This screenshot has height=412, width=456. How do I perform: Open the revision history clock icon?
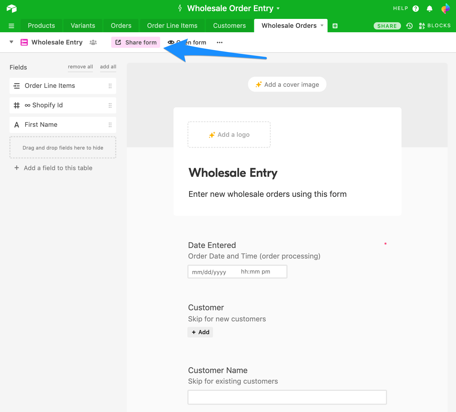409,26
